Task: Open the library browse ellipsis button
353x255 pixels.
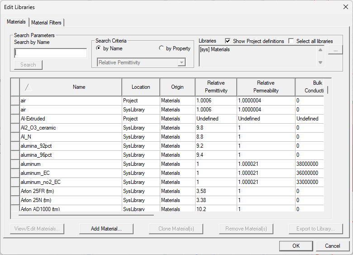Action: 335,50
